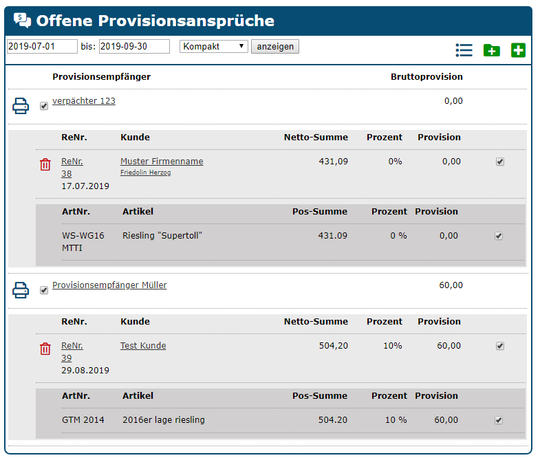Delete invoice 39 commission entry
This screenshot has height=471, width=540.
(45, 349)
